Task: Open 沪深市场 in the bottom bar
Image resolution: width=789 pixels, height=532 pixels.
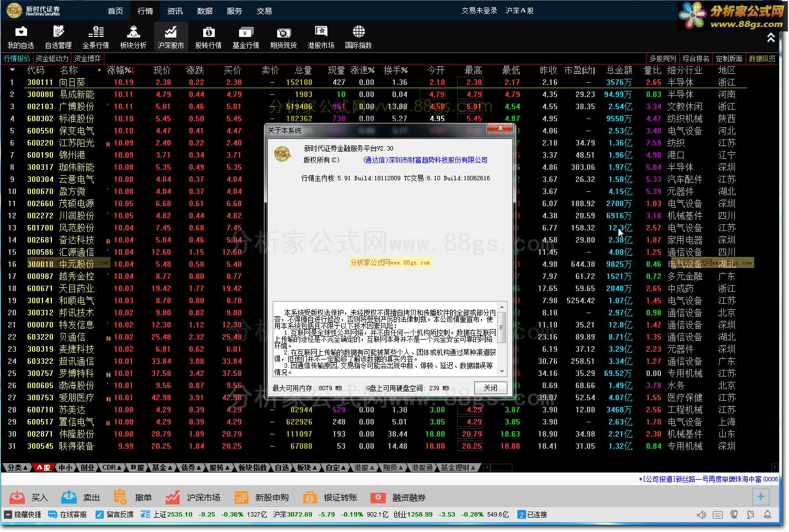Action: pyautogui.click(x=192, y=497)
